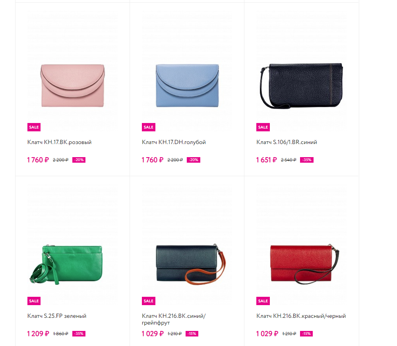This screenshot has width=397, height=346.
Task: Click the Клатч KH.17.BK.розовый title link
Action: pyautogui.click(x=59, y=142)
